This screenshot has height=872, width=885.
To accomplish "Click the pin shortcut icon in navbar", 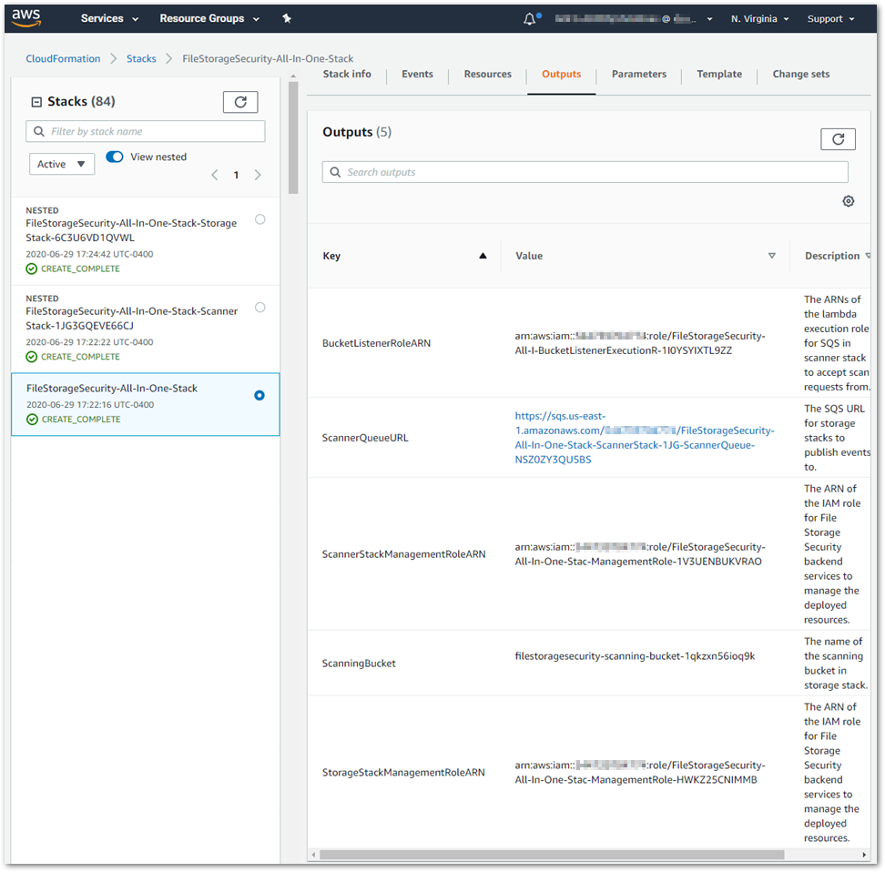I will [x=287, y=18].
